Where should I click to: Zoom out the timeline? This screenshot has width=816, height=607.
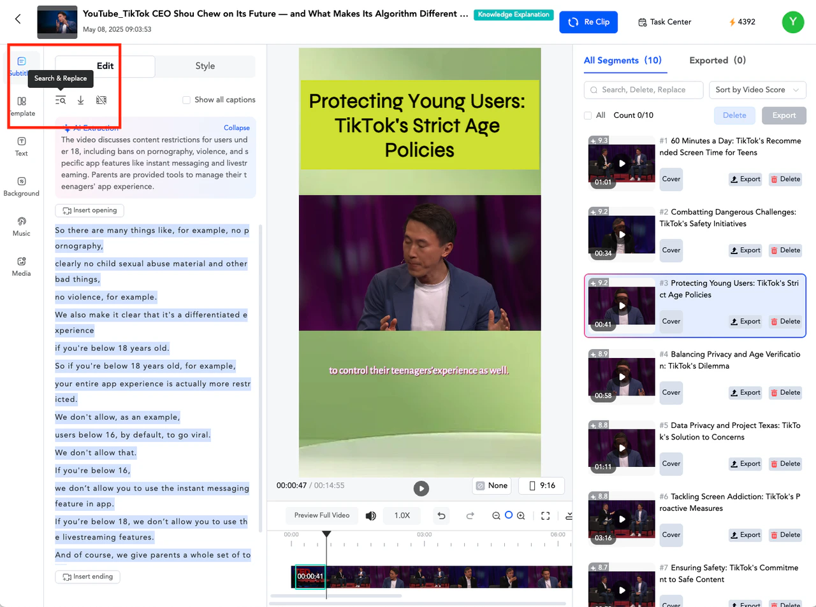click(496, 516)
